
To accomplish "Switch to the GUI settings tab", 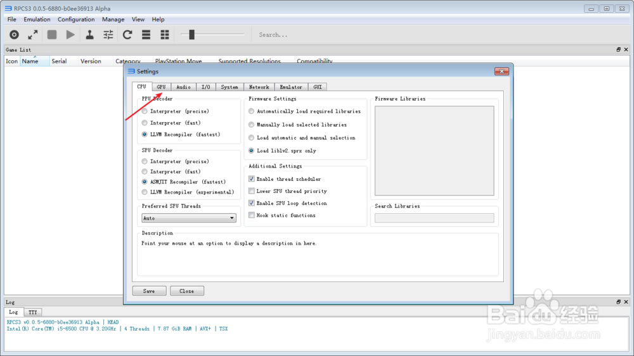I will tap(318, 87).
